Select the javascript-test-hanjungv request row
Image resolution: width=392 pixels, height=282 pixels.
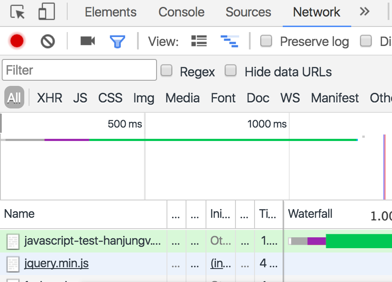(x=196, y=241)
